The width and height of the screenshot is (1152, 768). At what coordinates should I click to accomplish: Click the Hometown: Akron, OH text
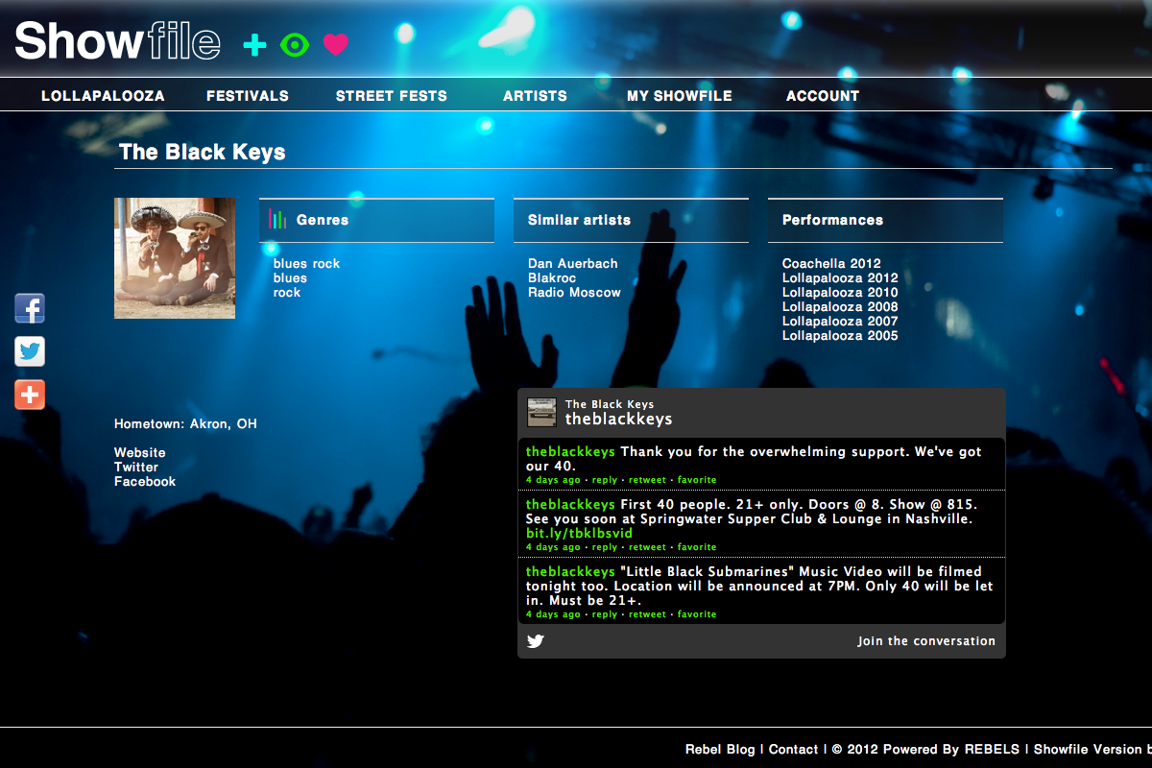coord(185,424)
